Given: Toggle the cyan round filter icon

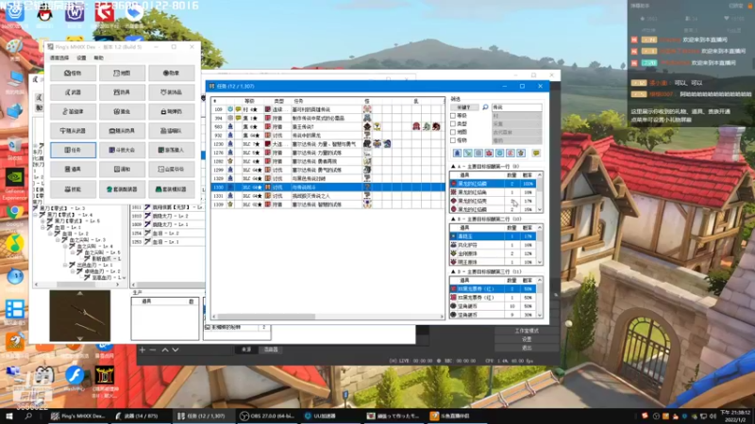Looking at the screenshot, I should tap(500, 153).
